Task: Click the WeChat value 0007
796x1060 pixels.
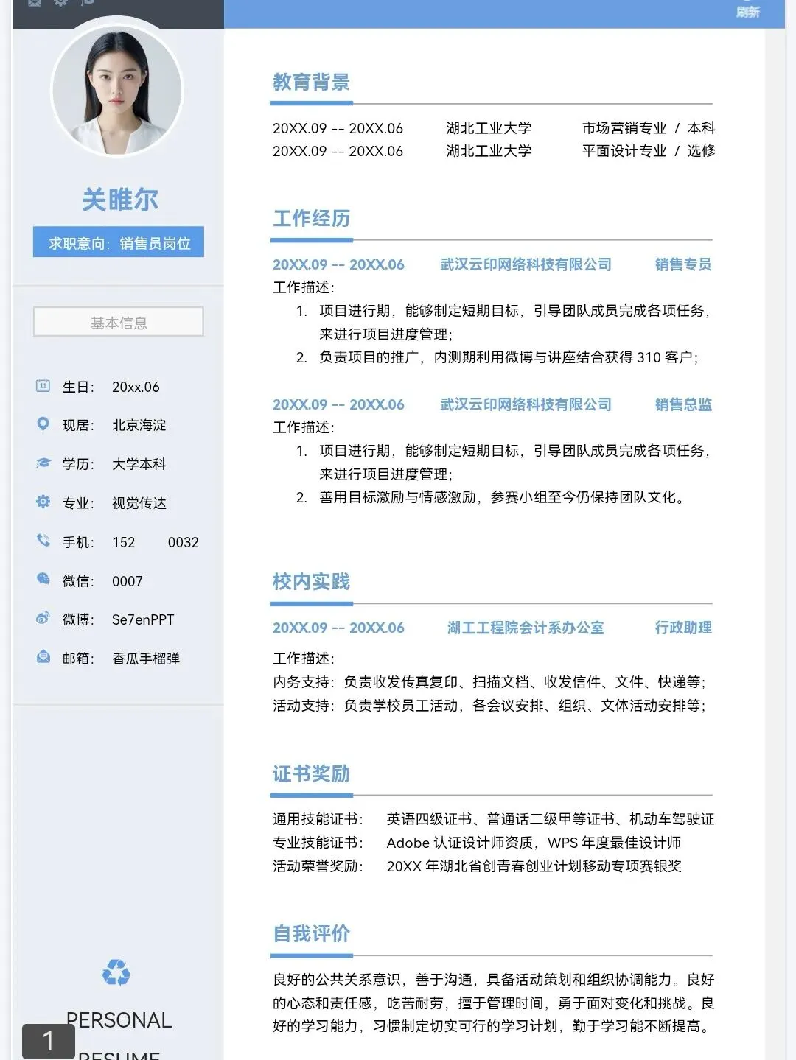Action: (x=128, y=581)
